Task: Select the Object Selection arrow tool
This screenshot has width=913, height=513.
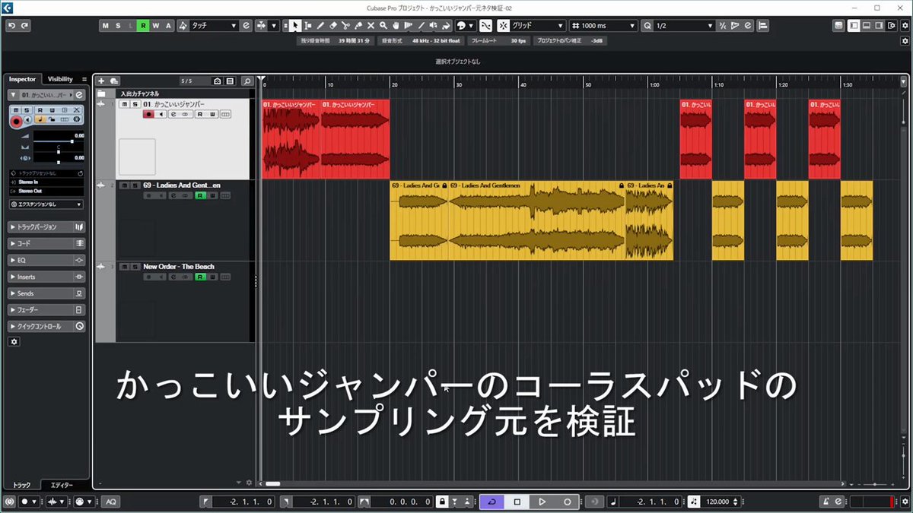Action: point(294,25)
